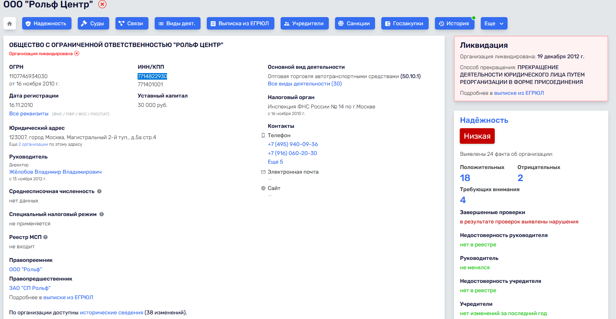Click the attention-required facts count 4
This screenshot has width=616, height=319.
click(x=463, y=200)
